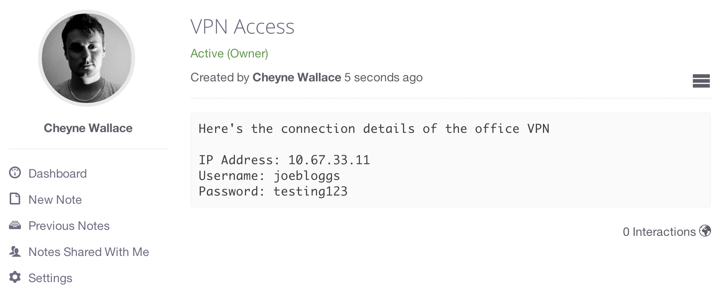This screenshot has width=723, height=306.
Task: Click the Previous Notes inbox icon
Action: (x=15, y=225)
